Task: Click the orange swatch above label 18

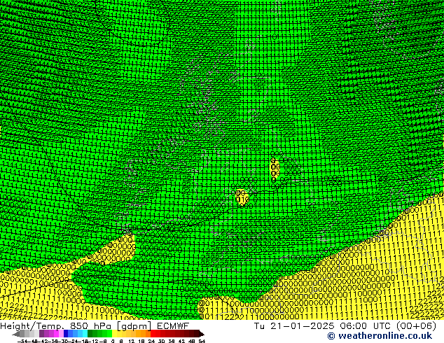Action: pyautogui.click(x=144, y=333)
